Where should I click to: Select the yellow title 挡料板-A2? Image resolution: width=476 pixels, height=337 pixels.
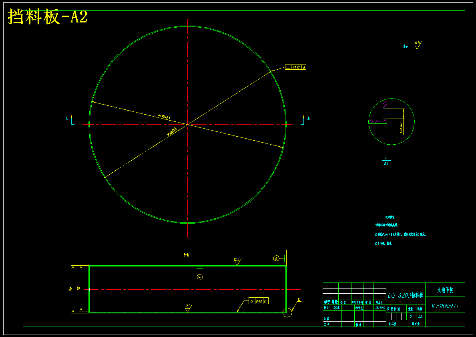[x=48, y=16]
